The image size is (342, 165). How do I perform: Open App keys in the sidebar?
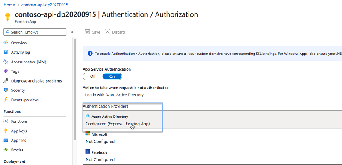(19, 131)
